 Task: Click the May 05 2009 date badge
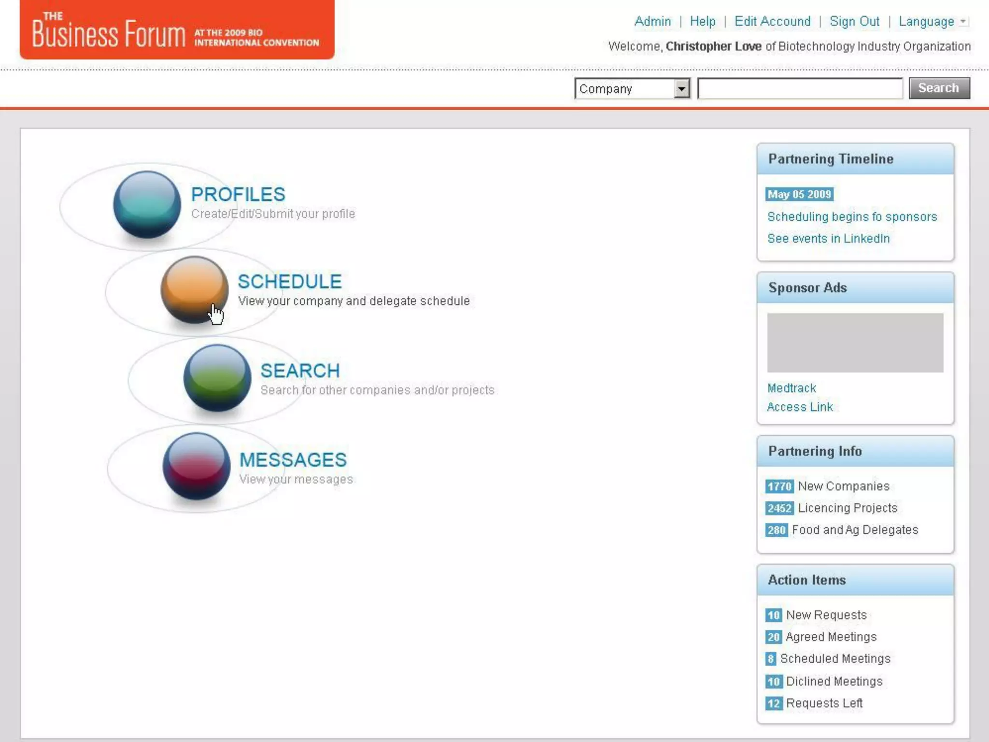tap(799, 194)
